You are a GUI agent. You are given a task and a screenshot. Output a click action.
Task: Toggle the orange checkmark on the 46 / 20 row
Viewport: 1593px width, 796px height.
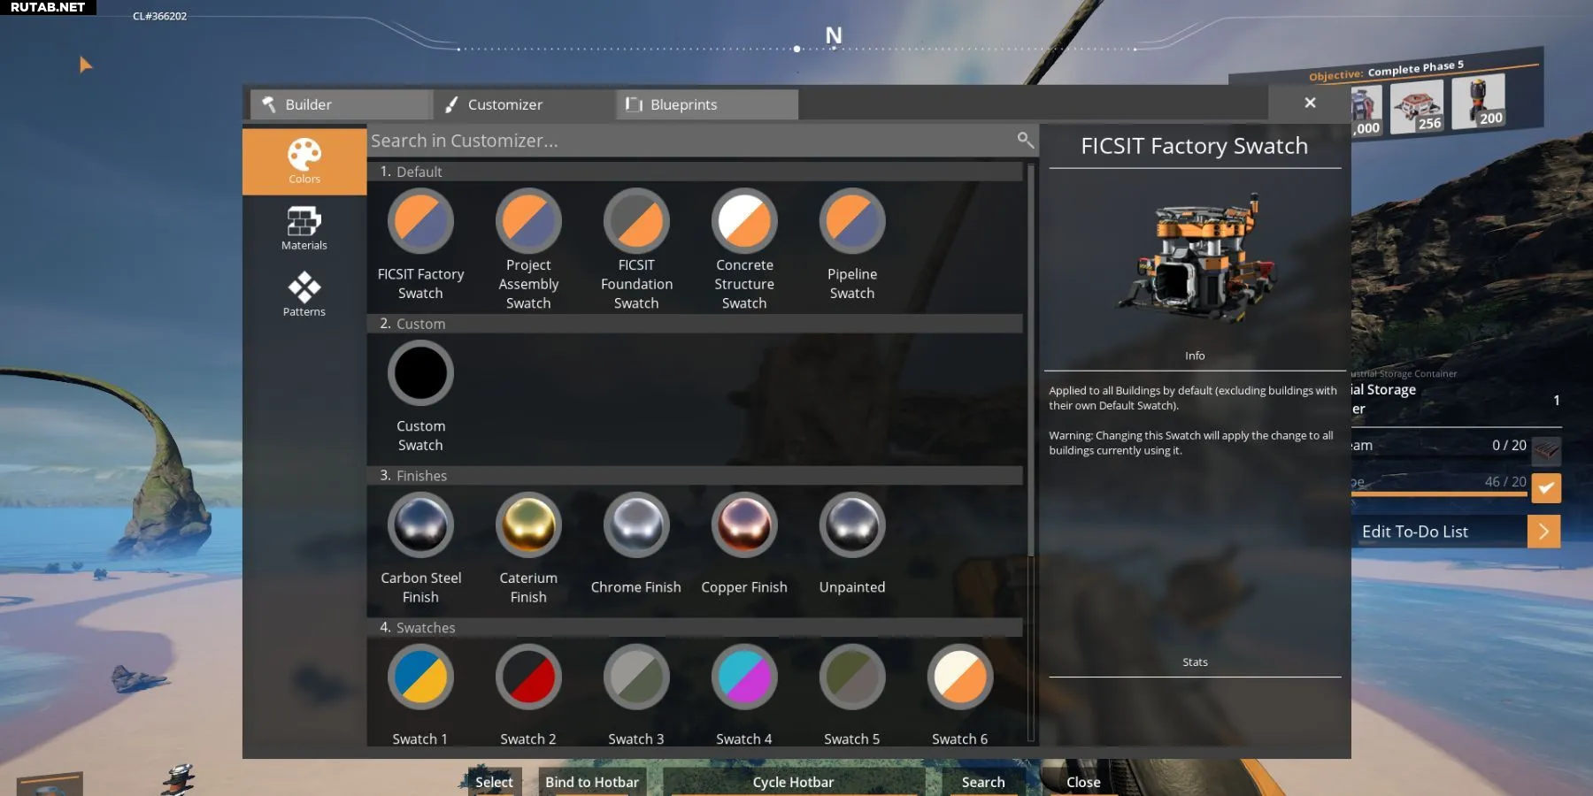point(1546,488)
